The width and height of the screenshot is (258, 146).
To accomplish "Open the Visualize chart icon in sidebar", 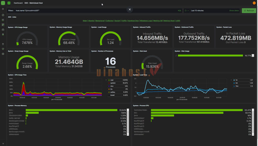I will (x=3, y=20).
